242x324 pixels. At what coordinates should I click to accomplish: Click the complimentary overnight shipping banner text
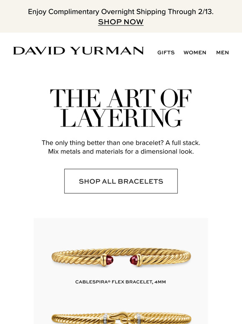tap(121, 12)
